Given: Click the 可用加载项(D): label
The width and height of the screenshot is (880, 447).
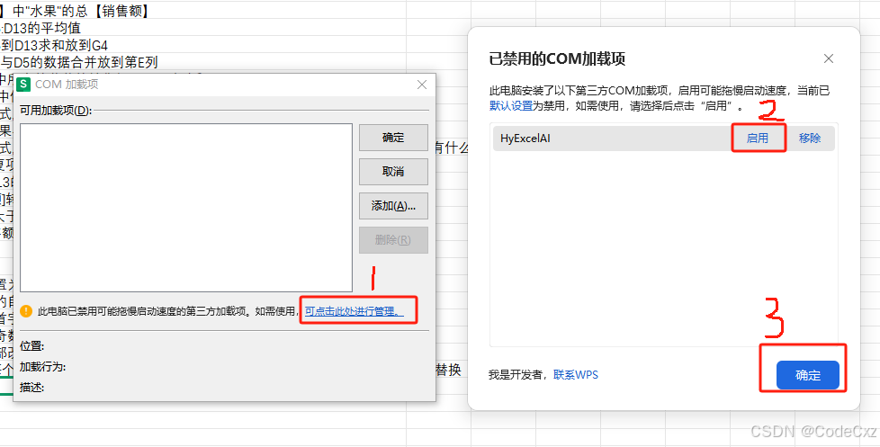Looking at the screenshot, I should [56, 110].
